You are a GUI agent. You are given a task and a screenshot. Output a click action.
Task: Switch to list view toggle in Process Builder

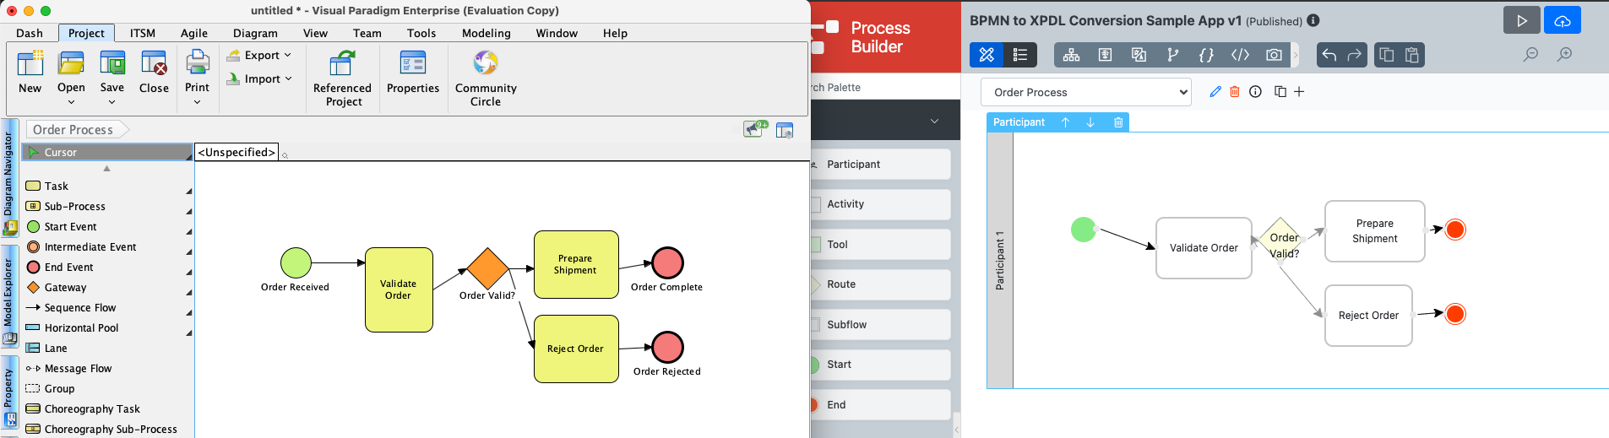click(x=1019, y=55)
